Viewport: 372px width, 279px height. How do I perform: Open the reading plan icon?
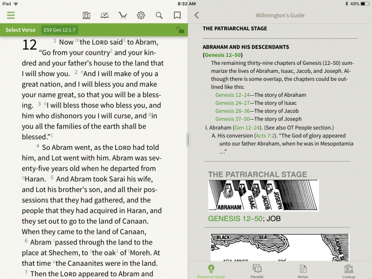pos(104,15)
